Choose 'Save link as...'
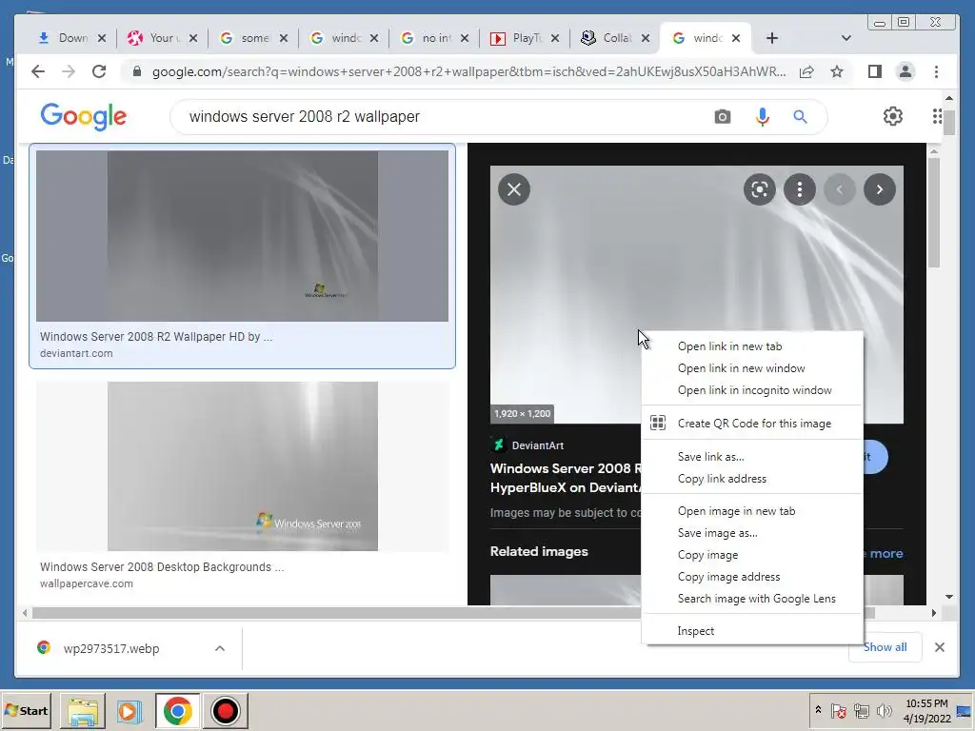This screenshot has height=731, width=975. [x=752, y=457]
